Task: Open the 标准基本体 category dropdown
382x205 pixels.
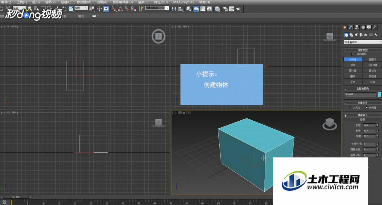Action: tap(363, 42)
